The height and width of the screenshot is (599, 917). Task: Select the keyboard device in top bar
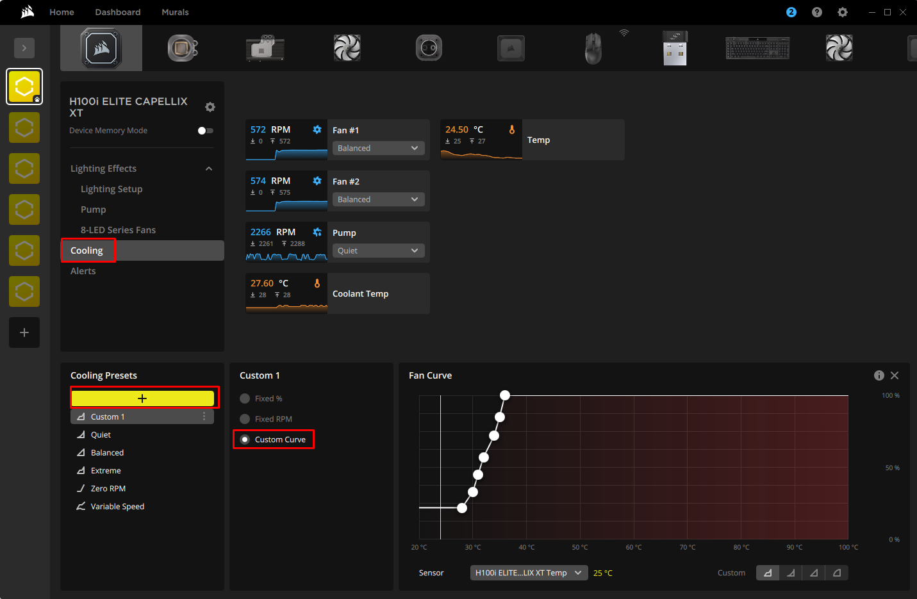(757, 48)
